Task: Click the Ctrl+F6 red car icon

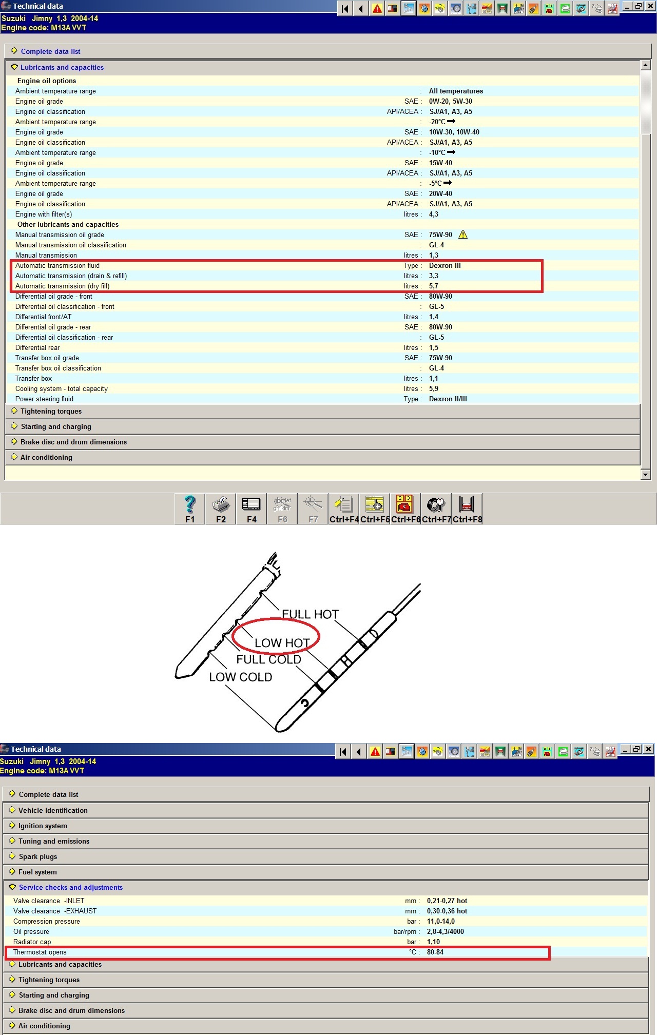Action: 405,508
